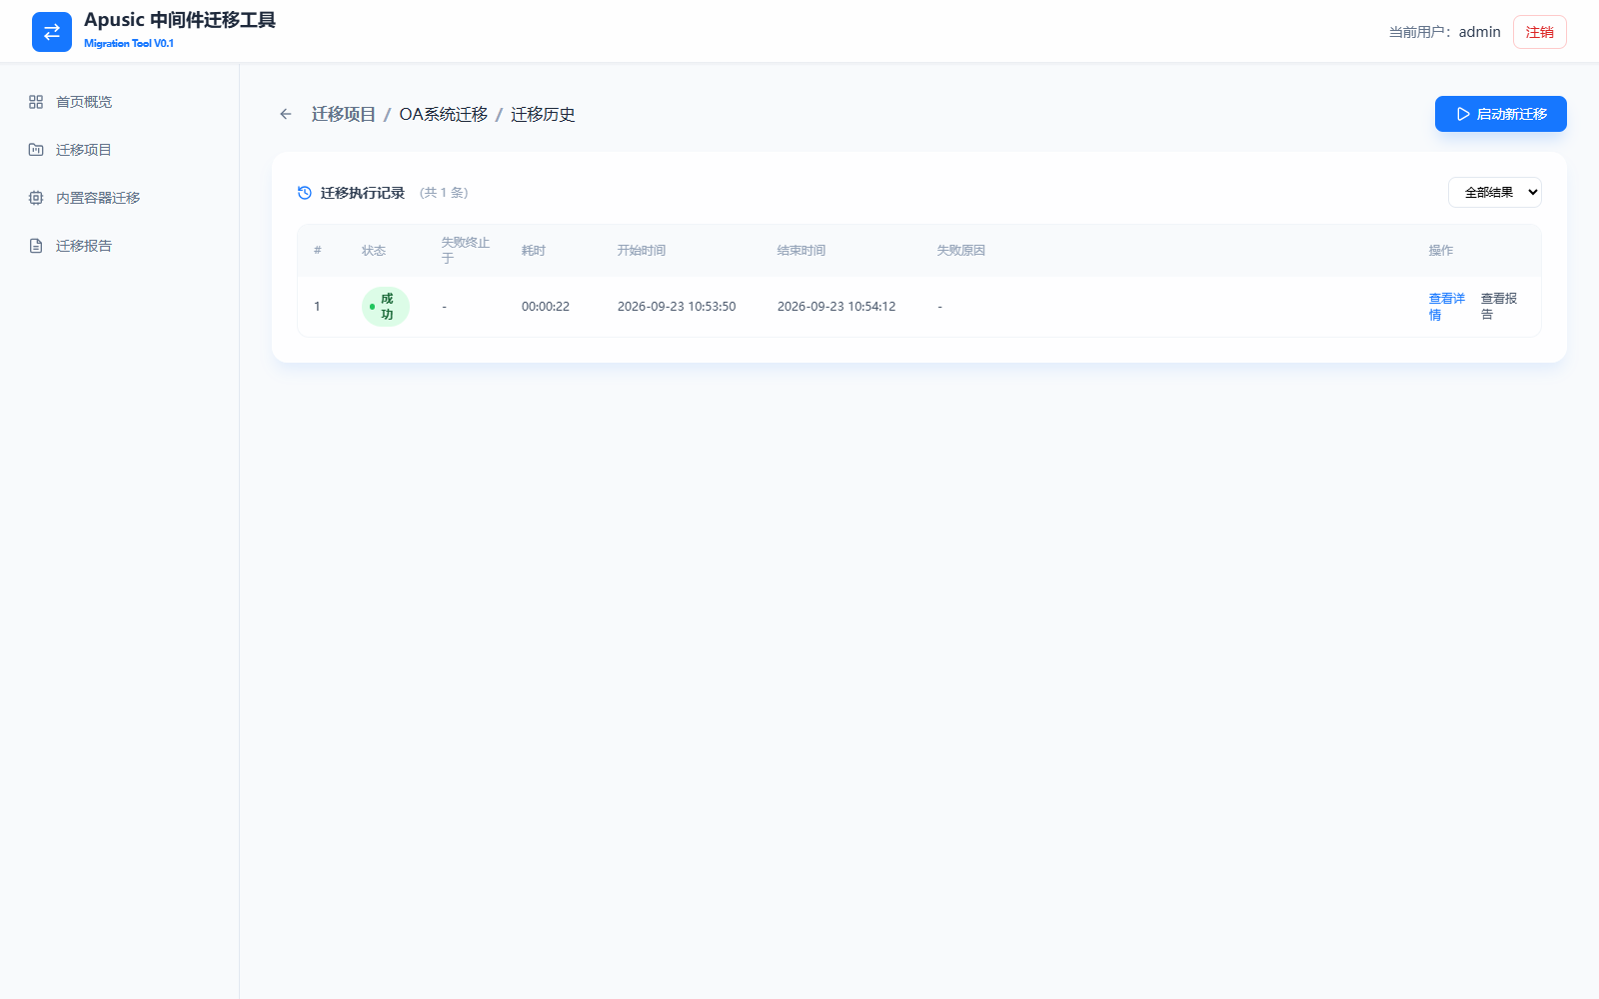Go back using the breadcrumb arrow
The image size is (1599, 999).
point(286,114)
